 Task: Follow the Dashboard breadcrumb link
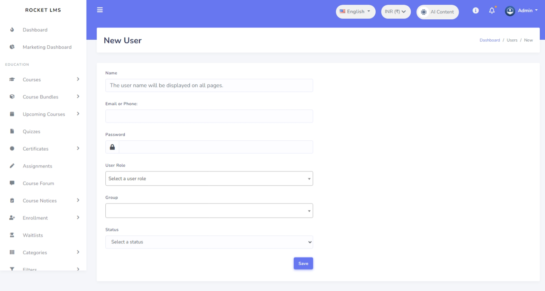pos(490,40)
